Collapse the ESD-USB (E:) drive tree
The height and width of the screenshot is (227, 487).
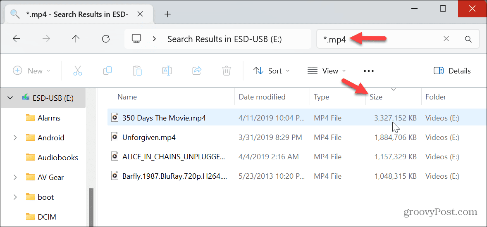[x=10, y=98]
